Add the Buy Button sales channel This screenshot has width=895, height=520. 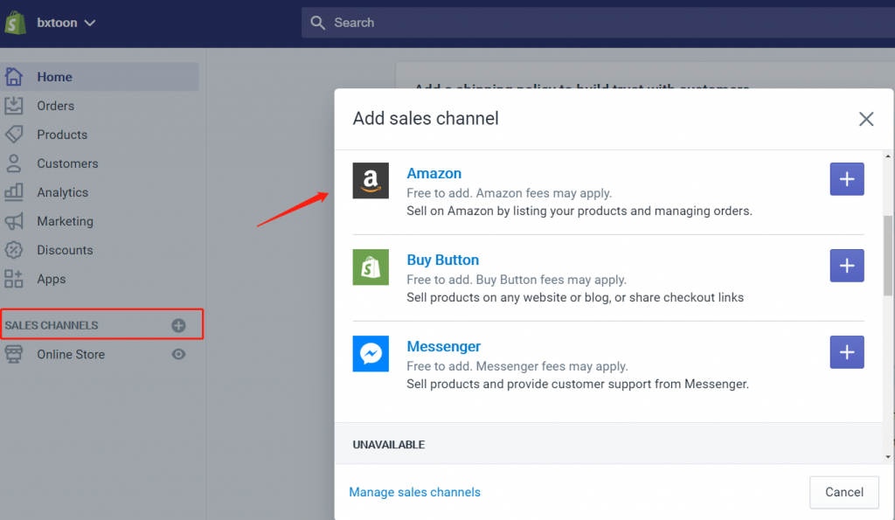pyautogui.click(x=846, y=266)
